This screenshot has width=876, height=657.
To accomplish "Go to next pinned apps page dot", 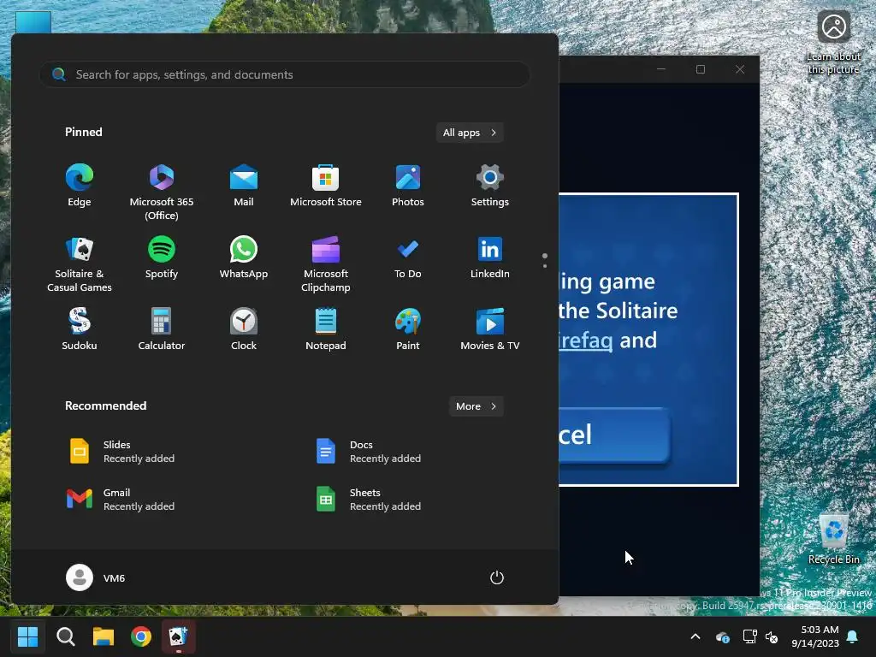I will point(545,266).
